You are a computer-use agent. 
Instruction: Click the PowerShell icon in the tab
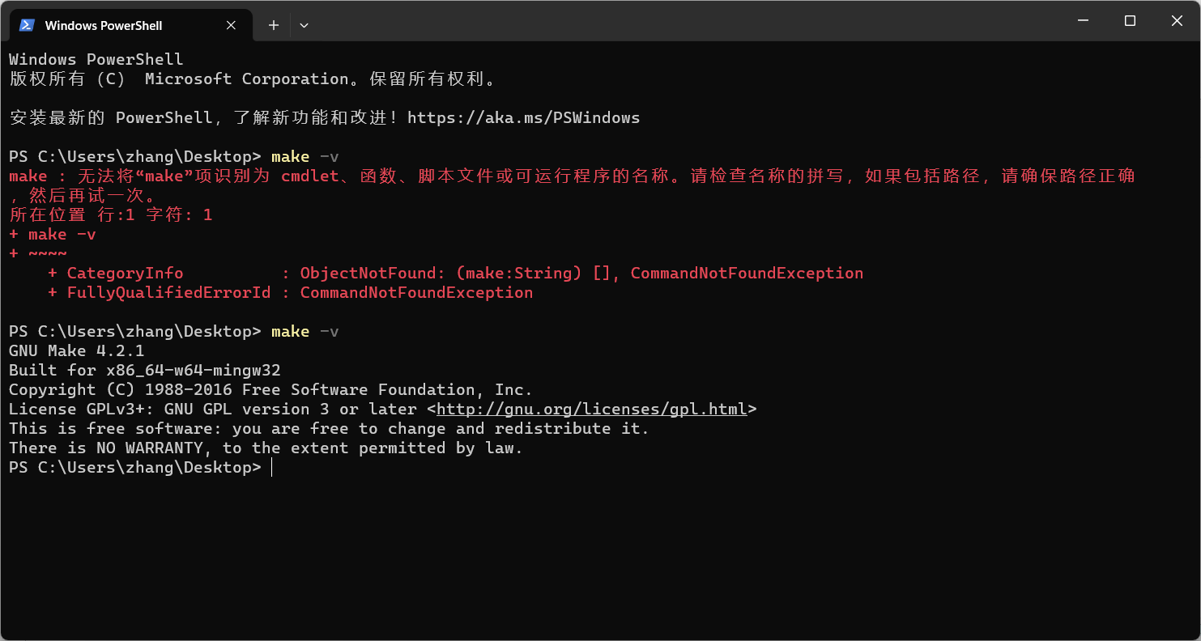pos(27,25)
